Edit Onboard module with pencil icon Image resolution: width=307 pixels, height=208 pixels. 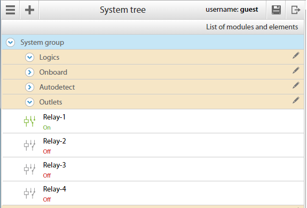point(296,70)
